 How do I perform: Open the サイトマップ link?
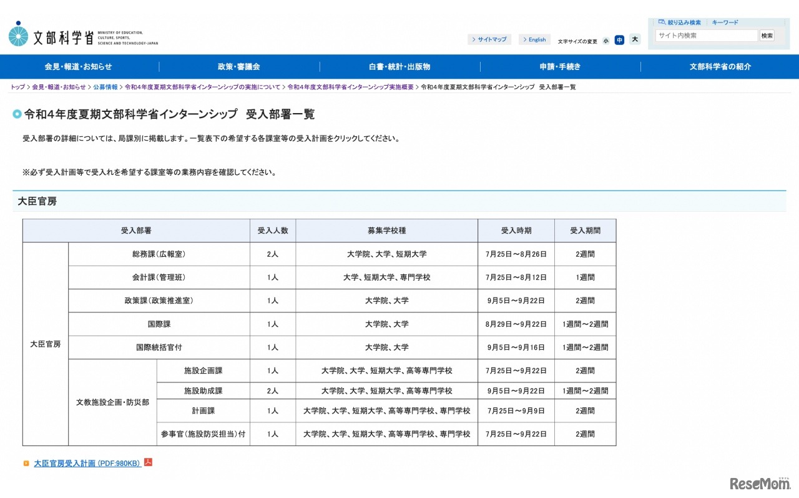click(489, 39)
